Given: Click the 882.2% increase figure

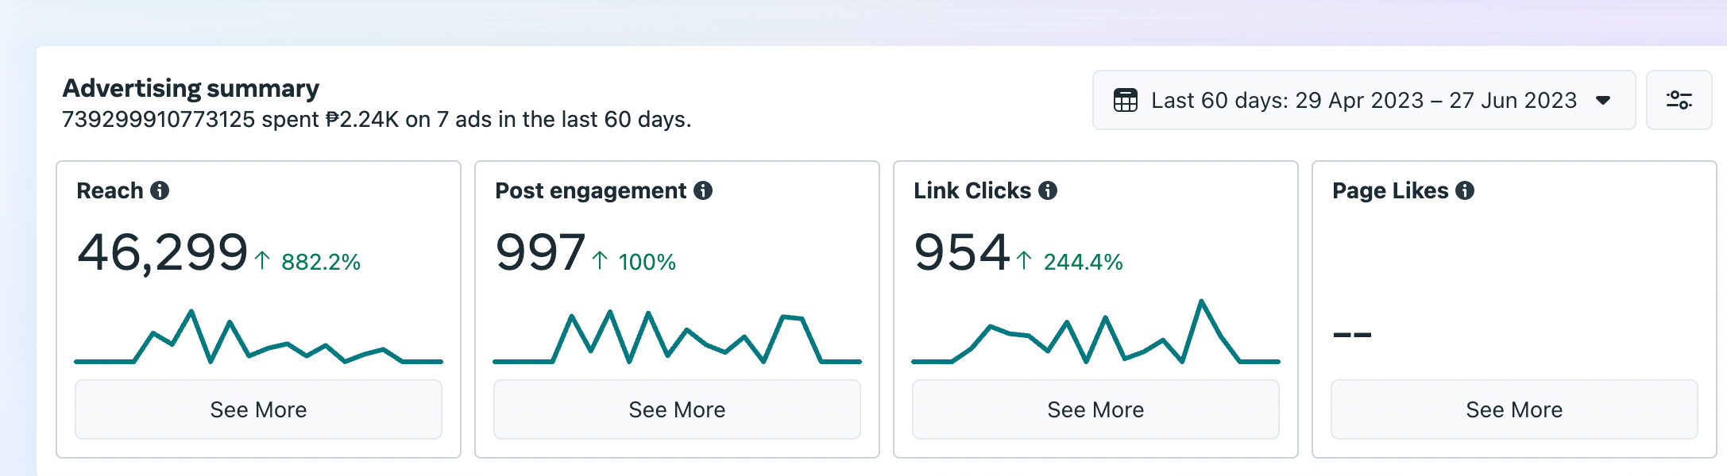Looking at the screenshot, I should pos(320,262).
